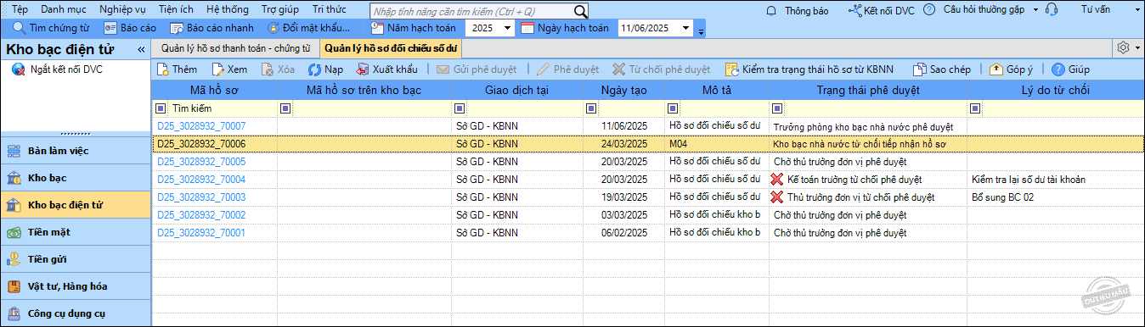The width and height of the screenshot is (1145, 327).
Task: Open record link D25_3028932_70005
Action: point(201,162)
